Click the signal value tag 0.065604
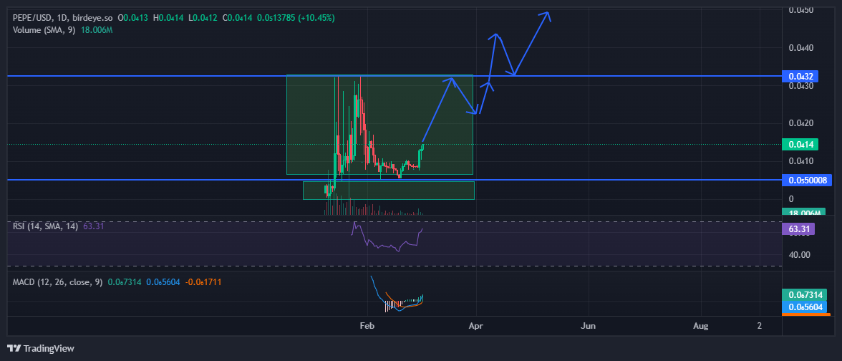This screenshot has width=842, height=361. click(806, 307)
